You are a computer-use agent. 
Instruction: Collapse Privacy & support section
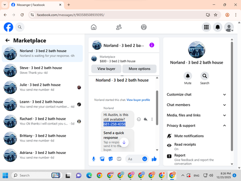[x=197, y=125]
